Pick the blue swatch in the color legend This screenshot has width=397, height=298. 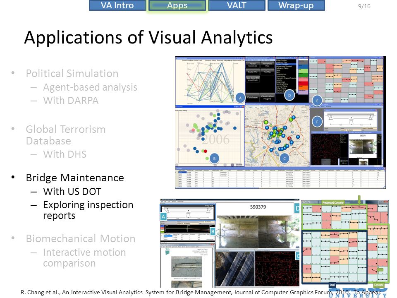coord(303,66)
